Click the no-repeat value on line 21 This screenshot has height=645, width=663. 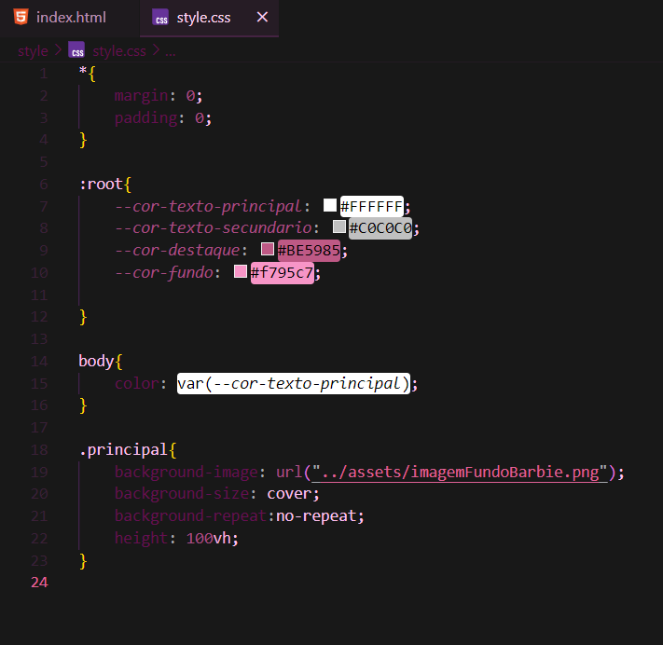[x=317, y=516]
